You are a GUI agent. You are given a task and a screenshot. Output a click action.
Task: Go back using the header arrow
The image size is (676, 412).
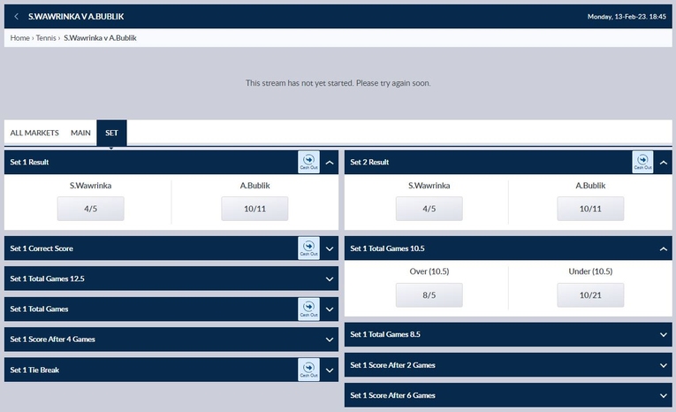17,17
